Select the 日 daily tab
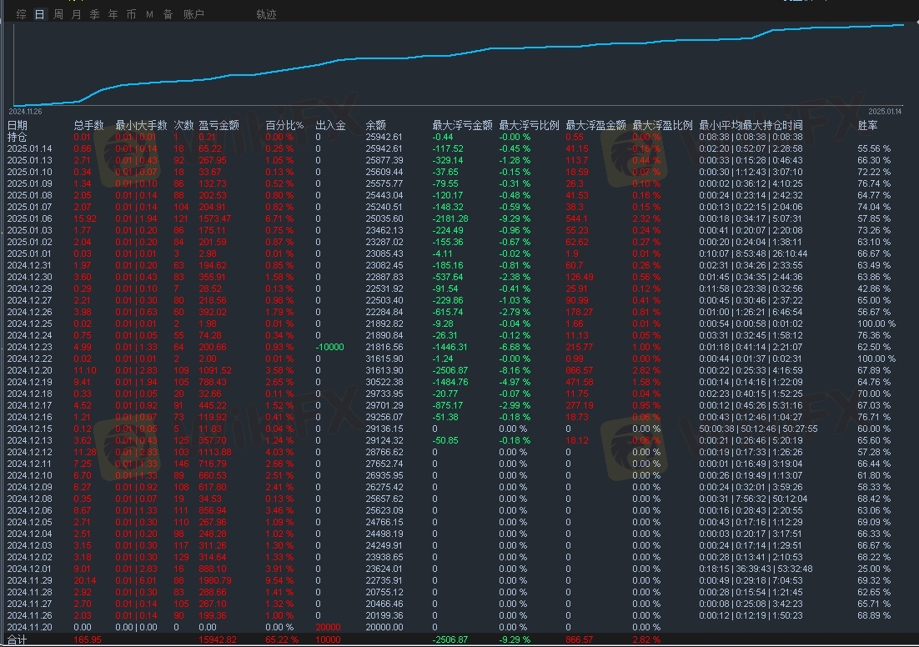Viewport: 919px width, 647px height. (x=40, y=14)
